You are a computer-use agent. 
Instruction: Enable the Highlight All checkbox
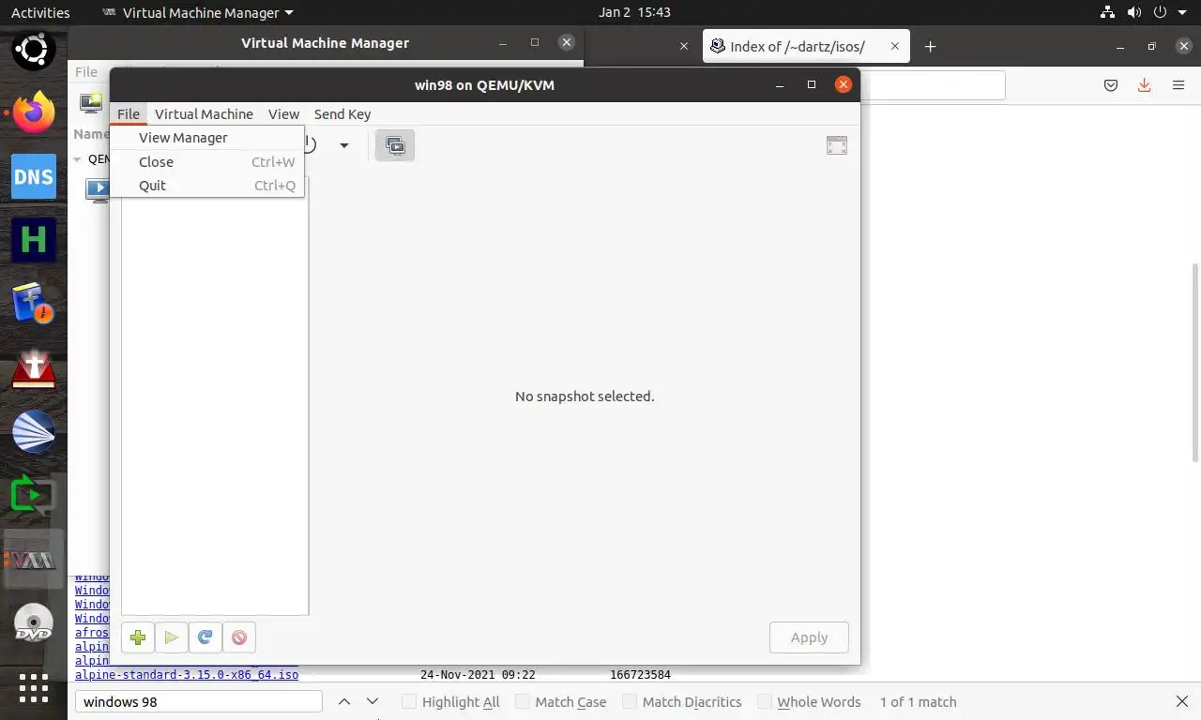pos(409,701)
